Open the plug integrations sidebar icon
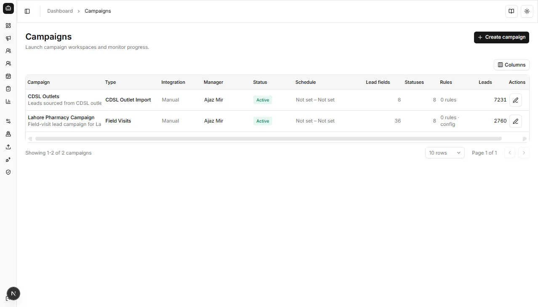The width and height of the screenshot is (538, 307). click(x=8, y=160)
